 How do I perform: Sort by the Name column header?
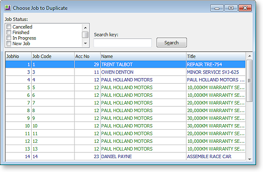(x=143, y=56)
